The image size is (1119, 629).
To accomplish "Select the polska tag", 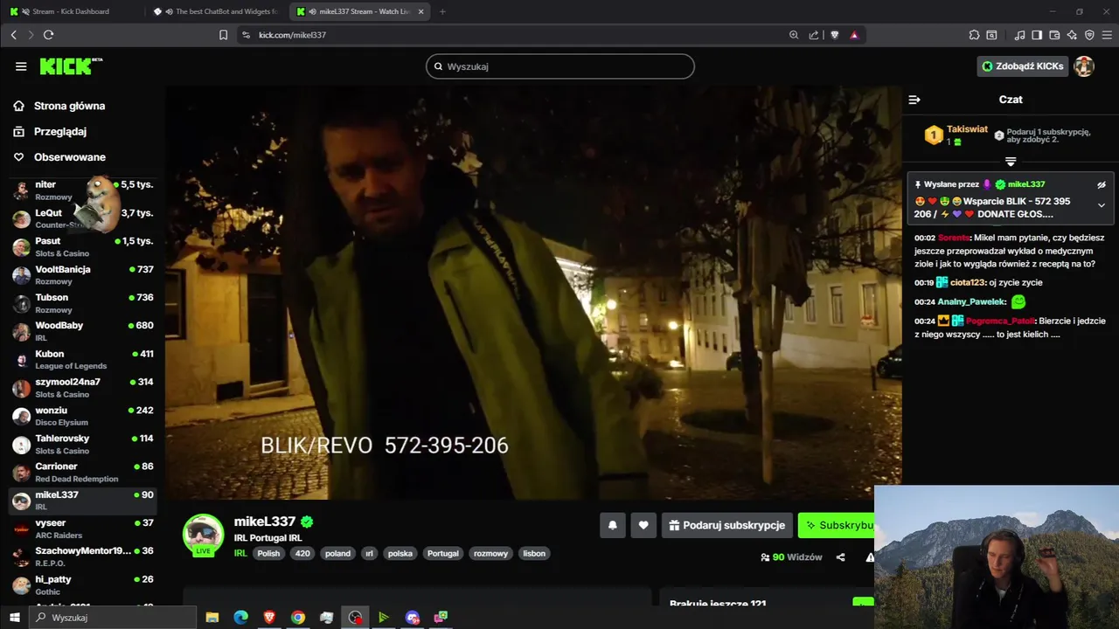I will click(x=400, y=553).
